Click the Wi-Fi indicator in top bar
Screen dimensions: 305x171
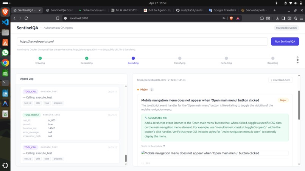(291, 3)
